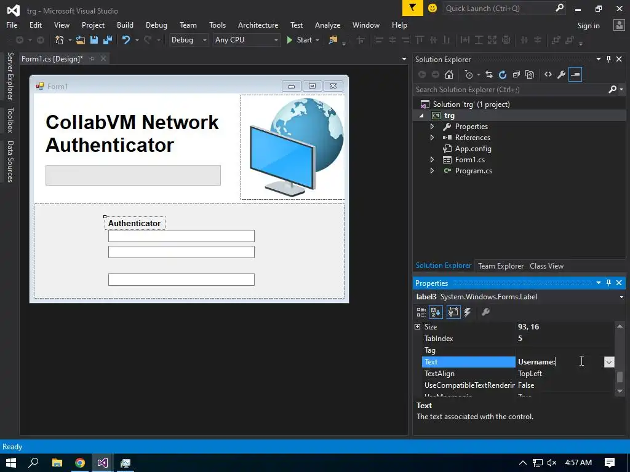Click the Sign in link
The image size is (630, 472).
pos(588,26)
